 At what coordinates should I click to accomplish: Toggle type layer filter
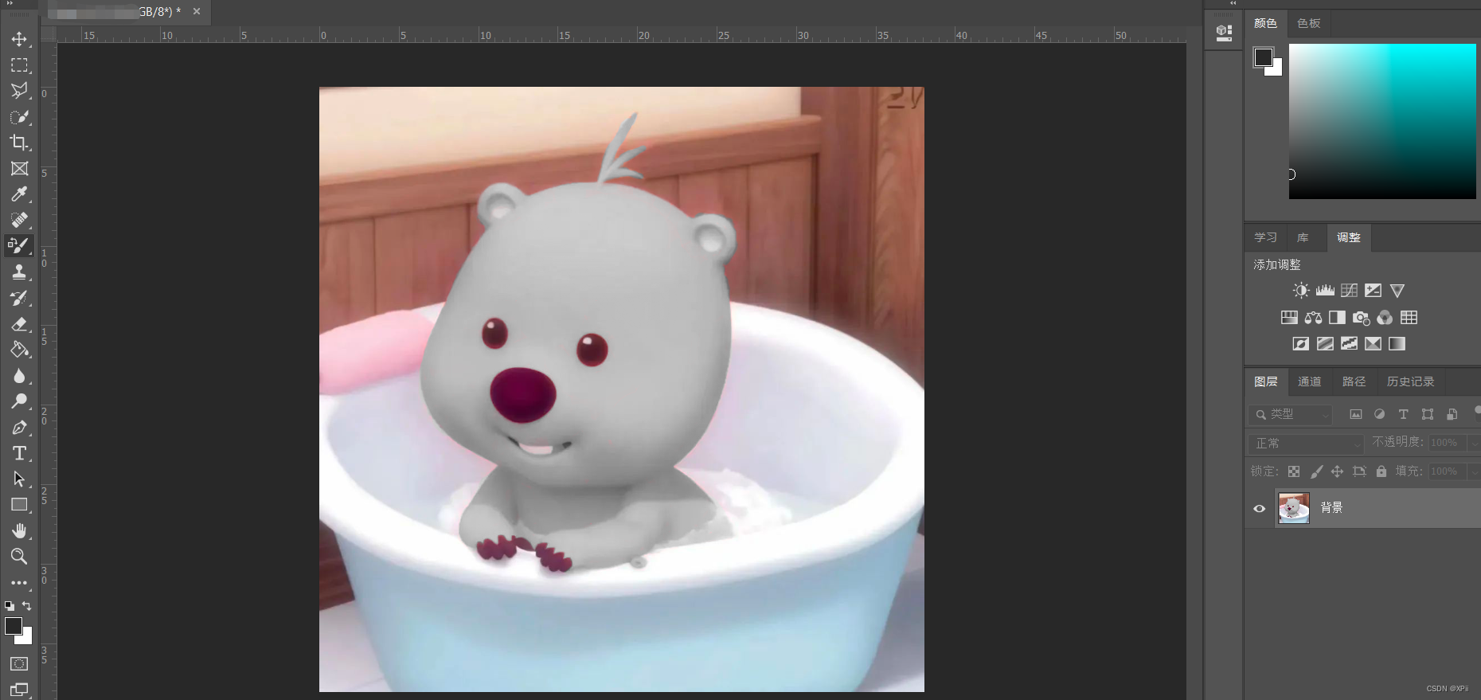1404,414
